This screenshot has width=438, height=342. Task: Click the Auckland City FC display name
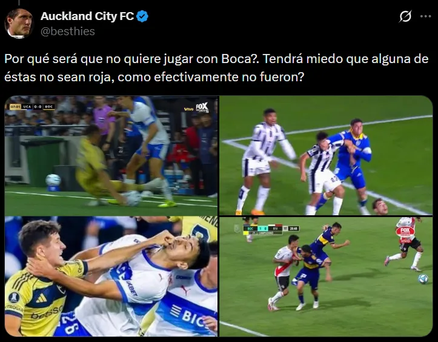[87, 16]
